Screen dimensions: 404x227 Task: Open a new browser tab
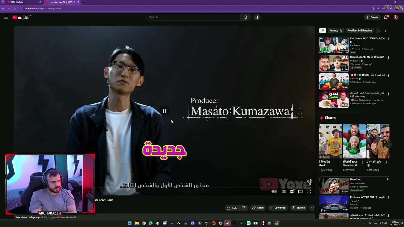pyautogui.click(x=84, y=2)
